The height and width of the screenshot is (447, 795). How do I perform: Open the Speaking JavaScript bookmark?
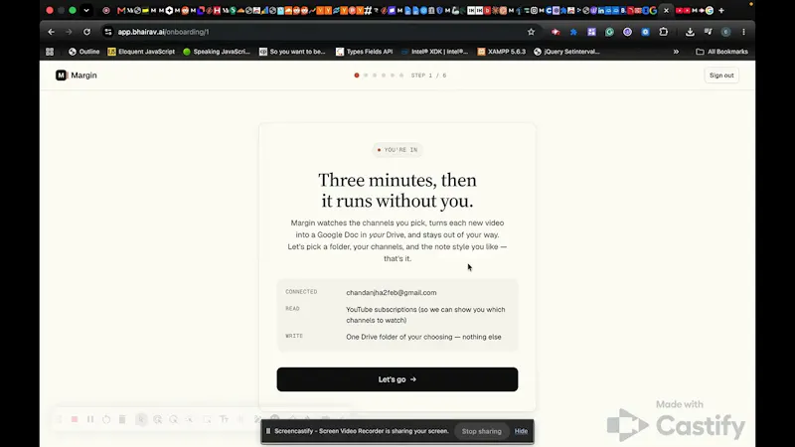[x=217, y=52]
